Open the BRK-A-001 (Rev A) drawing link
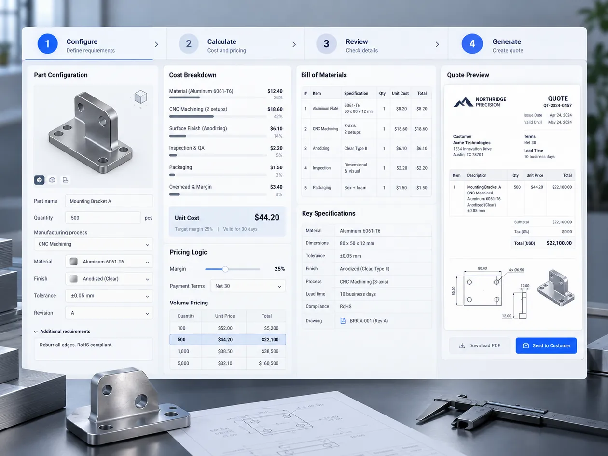Viewport: 608px width, 456px height. [x=369, y=321]
